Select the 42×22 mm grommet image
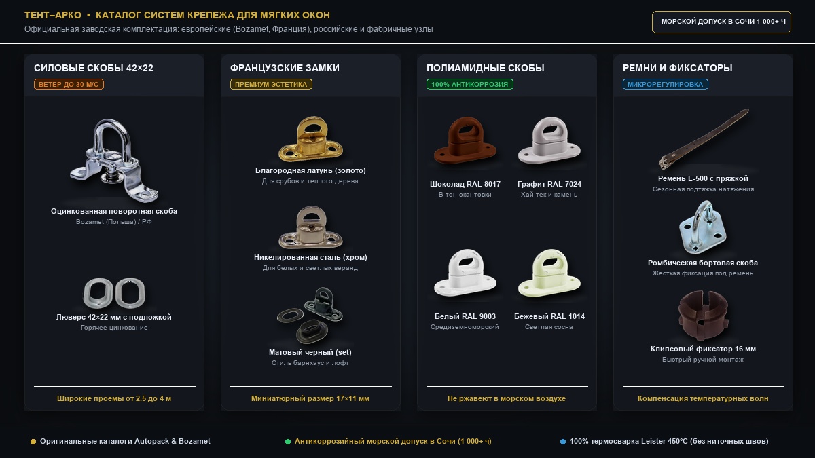Viewport: 815px width, 458px height. click(113, 292)
